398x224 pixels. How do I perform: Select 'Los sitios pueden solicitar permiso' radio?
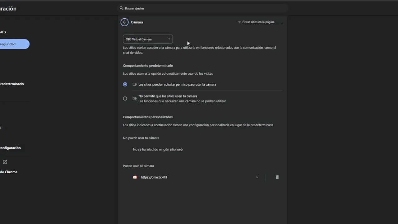[x=125, y=84]
